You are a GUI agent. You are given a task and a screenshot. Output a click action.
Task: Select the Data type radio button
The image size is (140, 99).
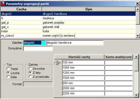point(8,77)
